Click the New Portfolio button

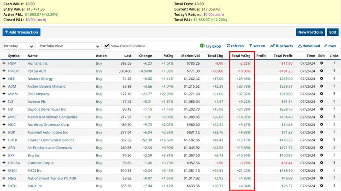pos(310,32)
